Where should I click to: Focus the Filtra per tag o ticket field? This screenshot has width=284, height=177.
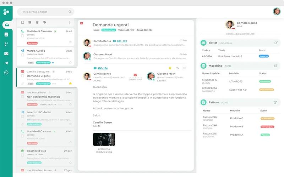point(45,12)
